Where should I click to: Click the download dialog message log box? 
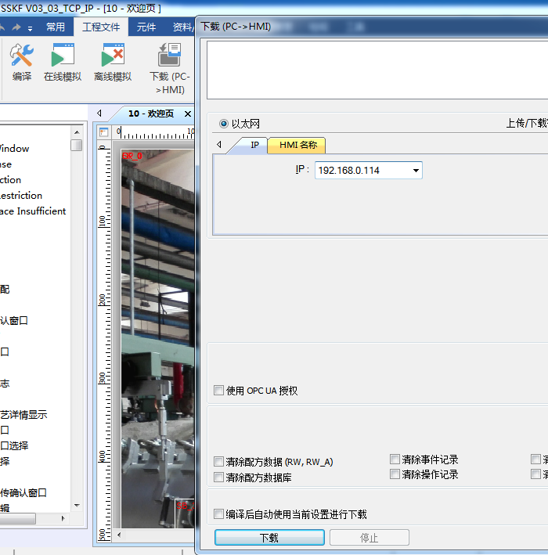377,70
